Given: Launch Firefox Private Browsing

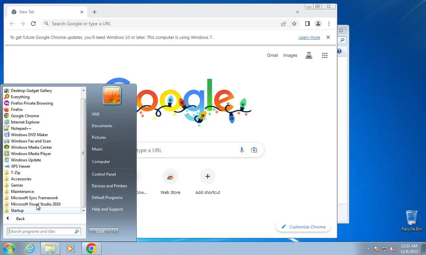Looking at the screenshot, I should point(42,103).
